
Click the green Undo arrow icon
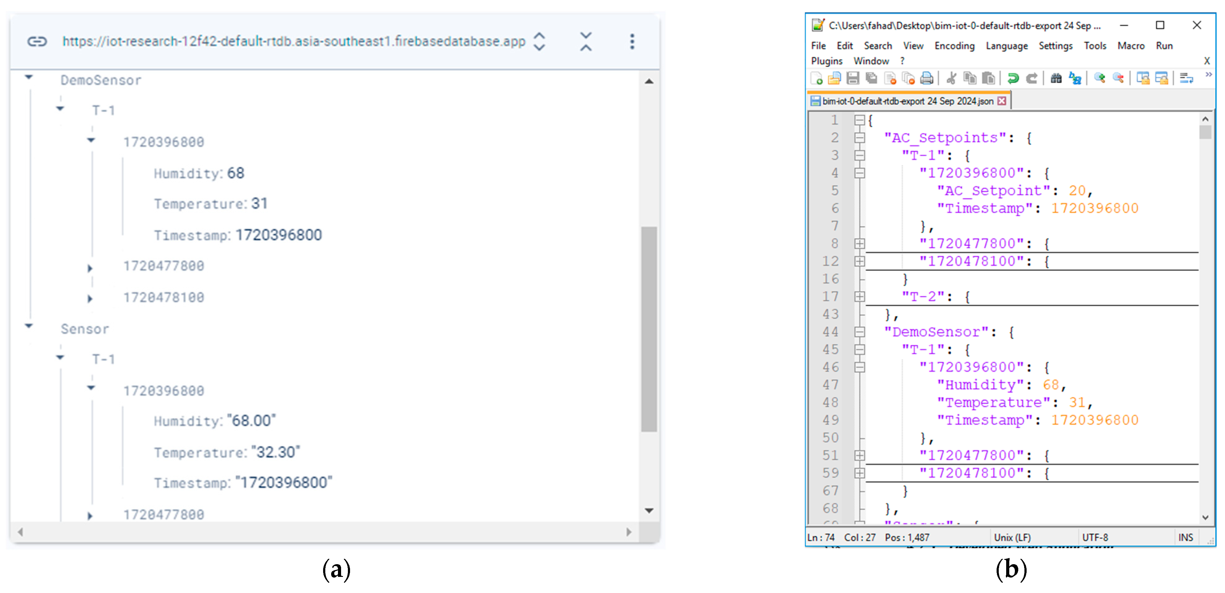pyautogui.click(x=1013, y=79)
